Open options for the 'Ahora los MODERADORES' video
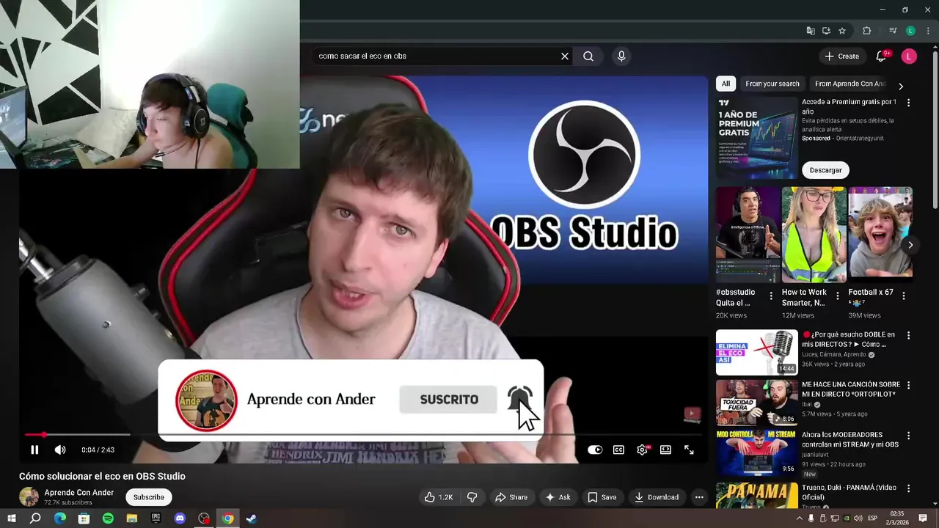939x528 pixels. 908,436
